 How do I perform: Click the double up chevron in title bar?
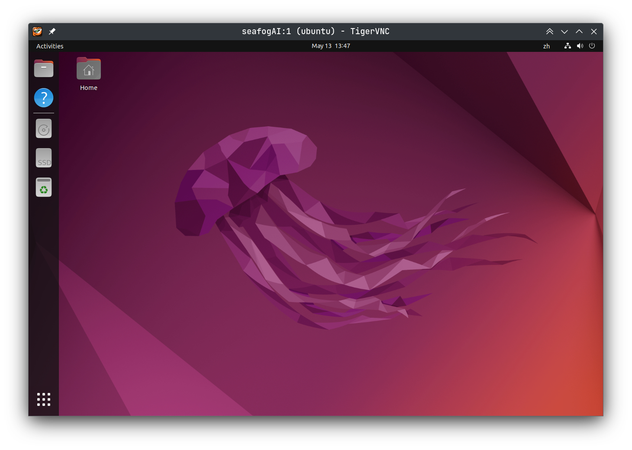point(550,32)
